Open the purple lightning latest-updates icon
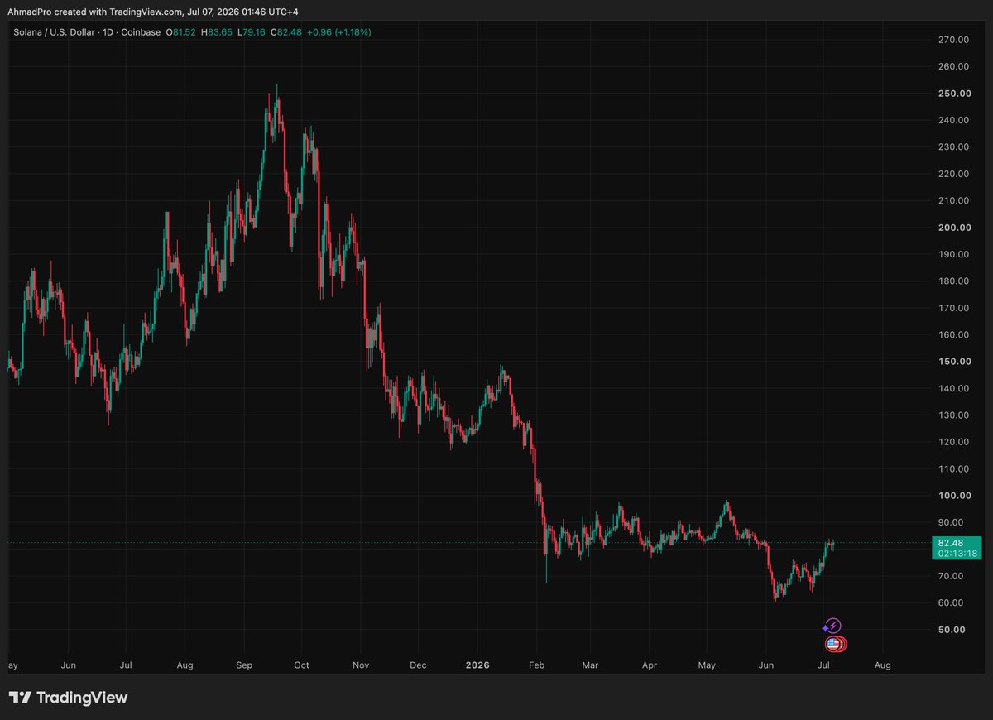Image resolution: width=993 pixels, height=720 pixels. pos(833,626)
